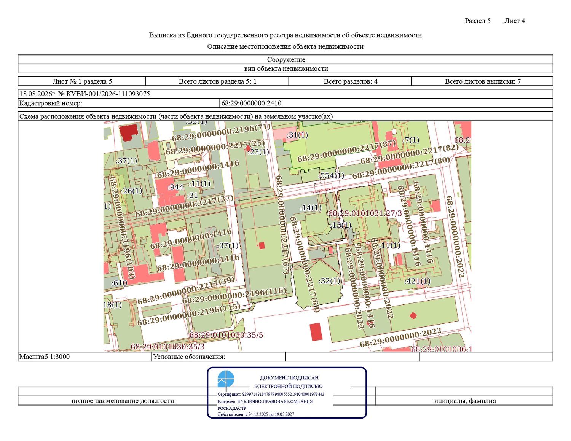Click the "вид объекта недвижимости" caption
The image size is (571, 441).
285,69
